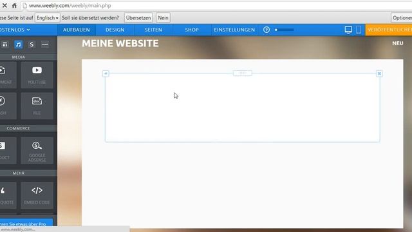
Task: Decline translation with Nein button
Action: coord(163,17)
